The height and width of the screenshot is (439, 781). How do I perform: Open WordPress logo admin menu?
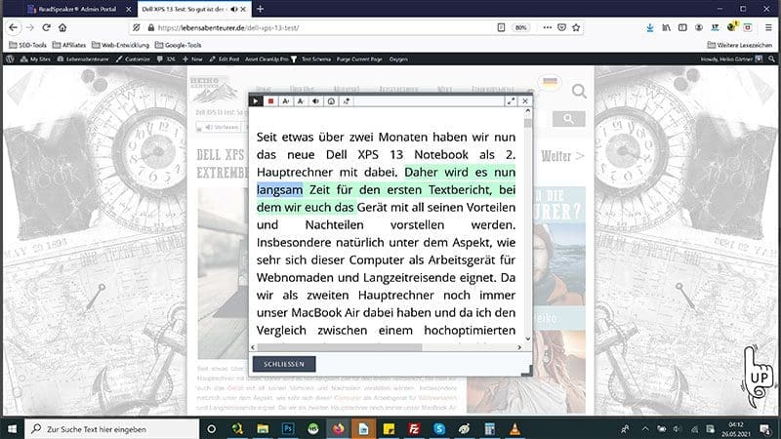tap(10, 59)
